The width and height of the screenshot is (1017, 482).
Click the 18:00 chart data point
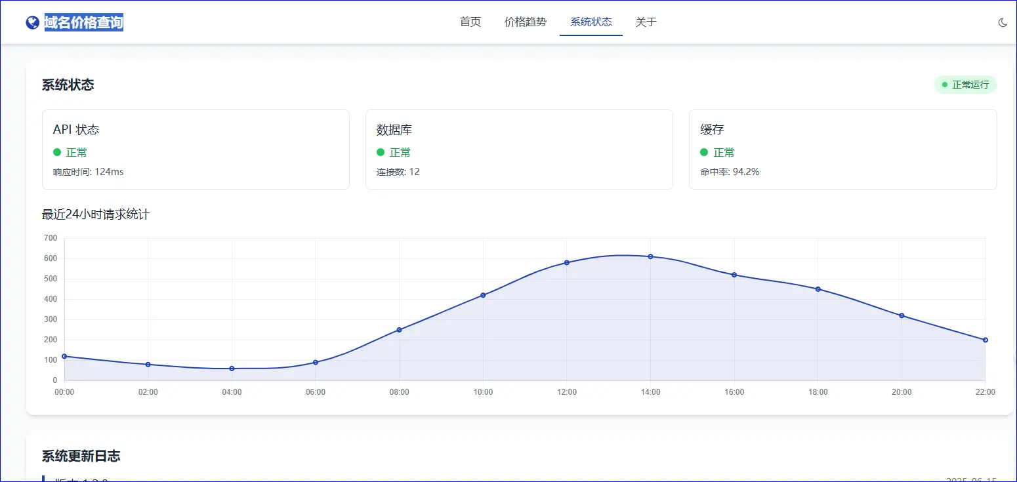[818, 289]
